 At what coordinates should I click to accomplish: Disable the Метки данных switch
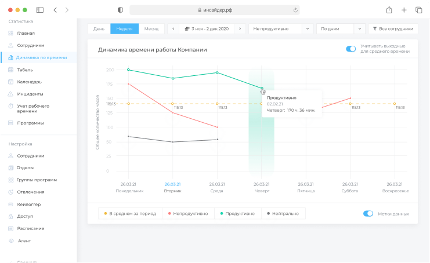(x=368, y=213)
